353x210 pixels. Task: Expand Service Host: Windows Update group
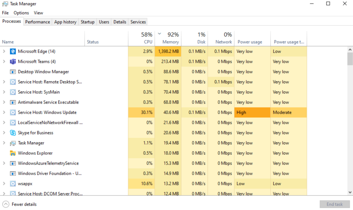tap(4, 112)
